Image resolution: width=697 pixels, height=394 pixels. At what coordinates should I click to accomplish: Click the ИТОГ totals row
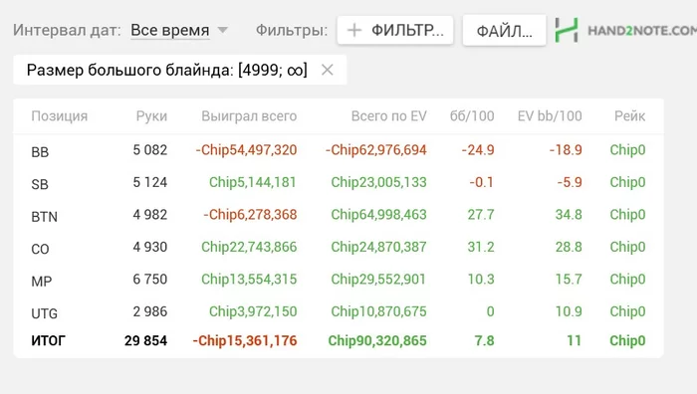(339, 340)
